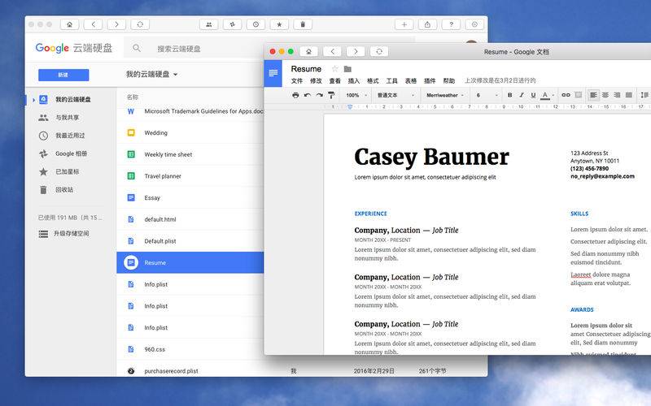
Task: Open the 100% zoom dropdown
Action: [x=356, y=95]
